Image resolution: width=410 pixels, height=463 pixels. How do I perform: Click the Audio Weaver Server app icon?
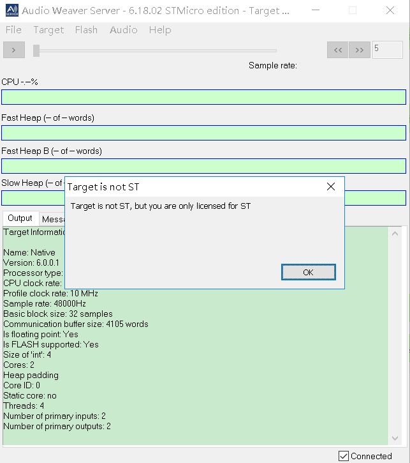tap(12, 10)
